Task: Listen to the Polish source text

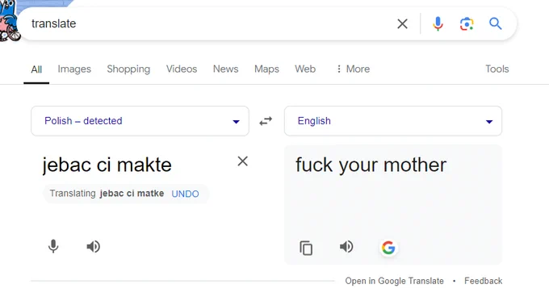Action: (94, 247)
